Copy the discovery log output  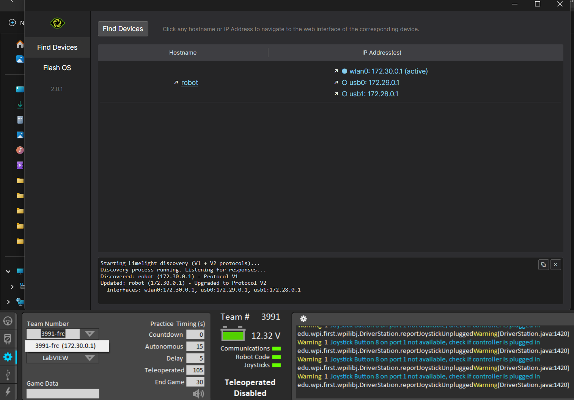[543, 265]
